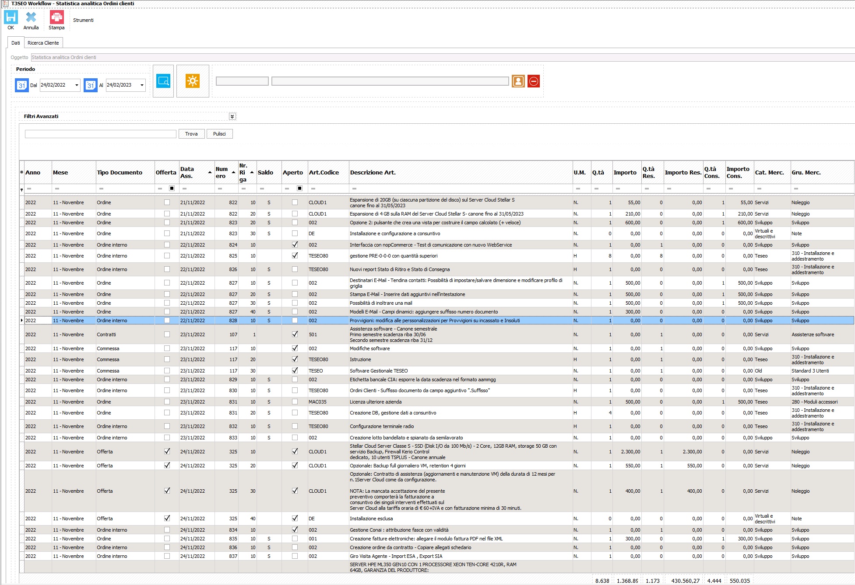Toggle Offerta checkbox for order 822 row 10
The width and height of the screenshot is (855, 585).
tap(167, 202)
